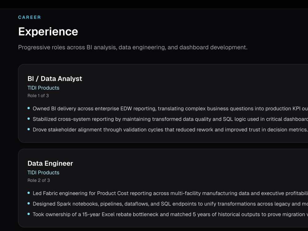Click the "Role 2 of 3" label
The width and height of the screenshot is (308, 231).
click(x=39, y=180)
